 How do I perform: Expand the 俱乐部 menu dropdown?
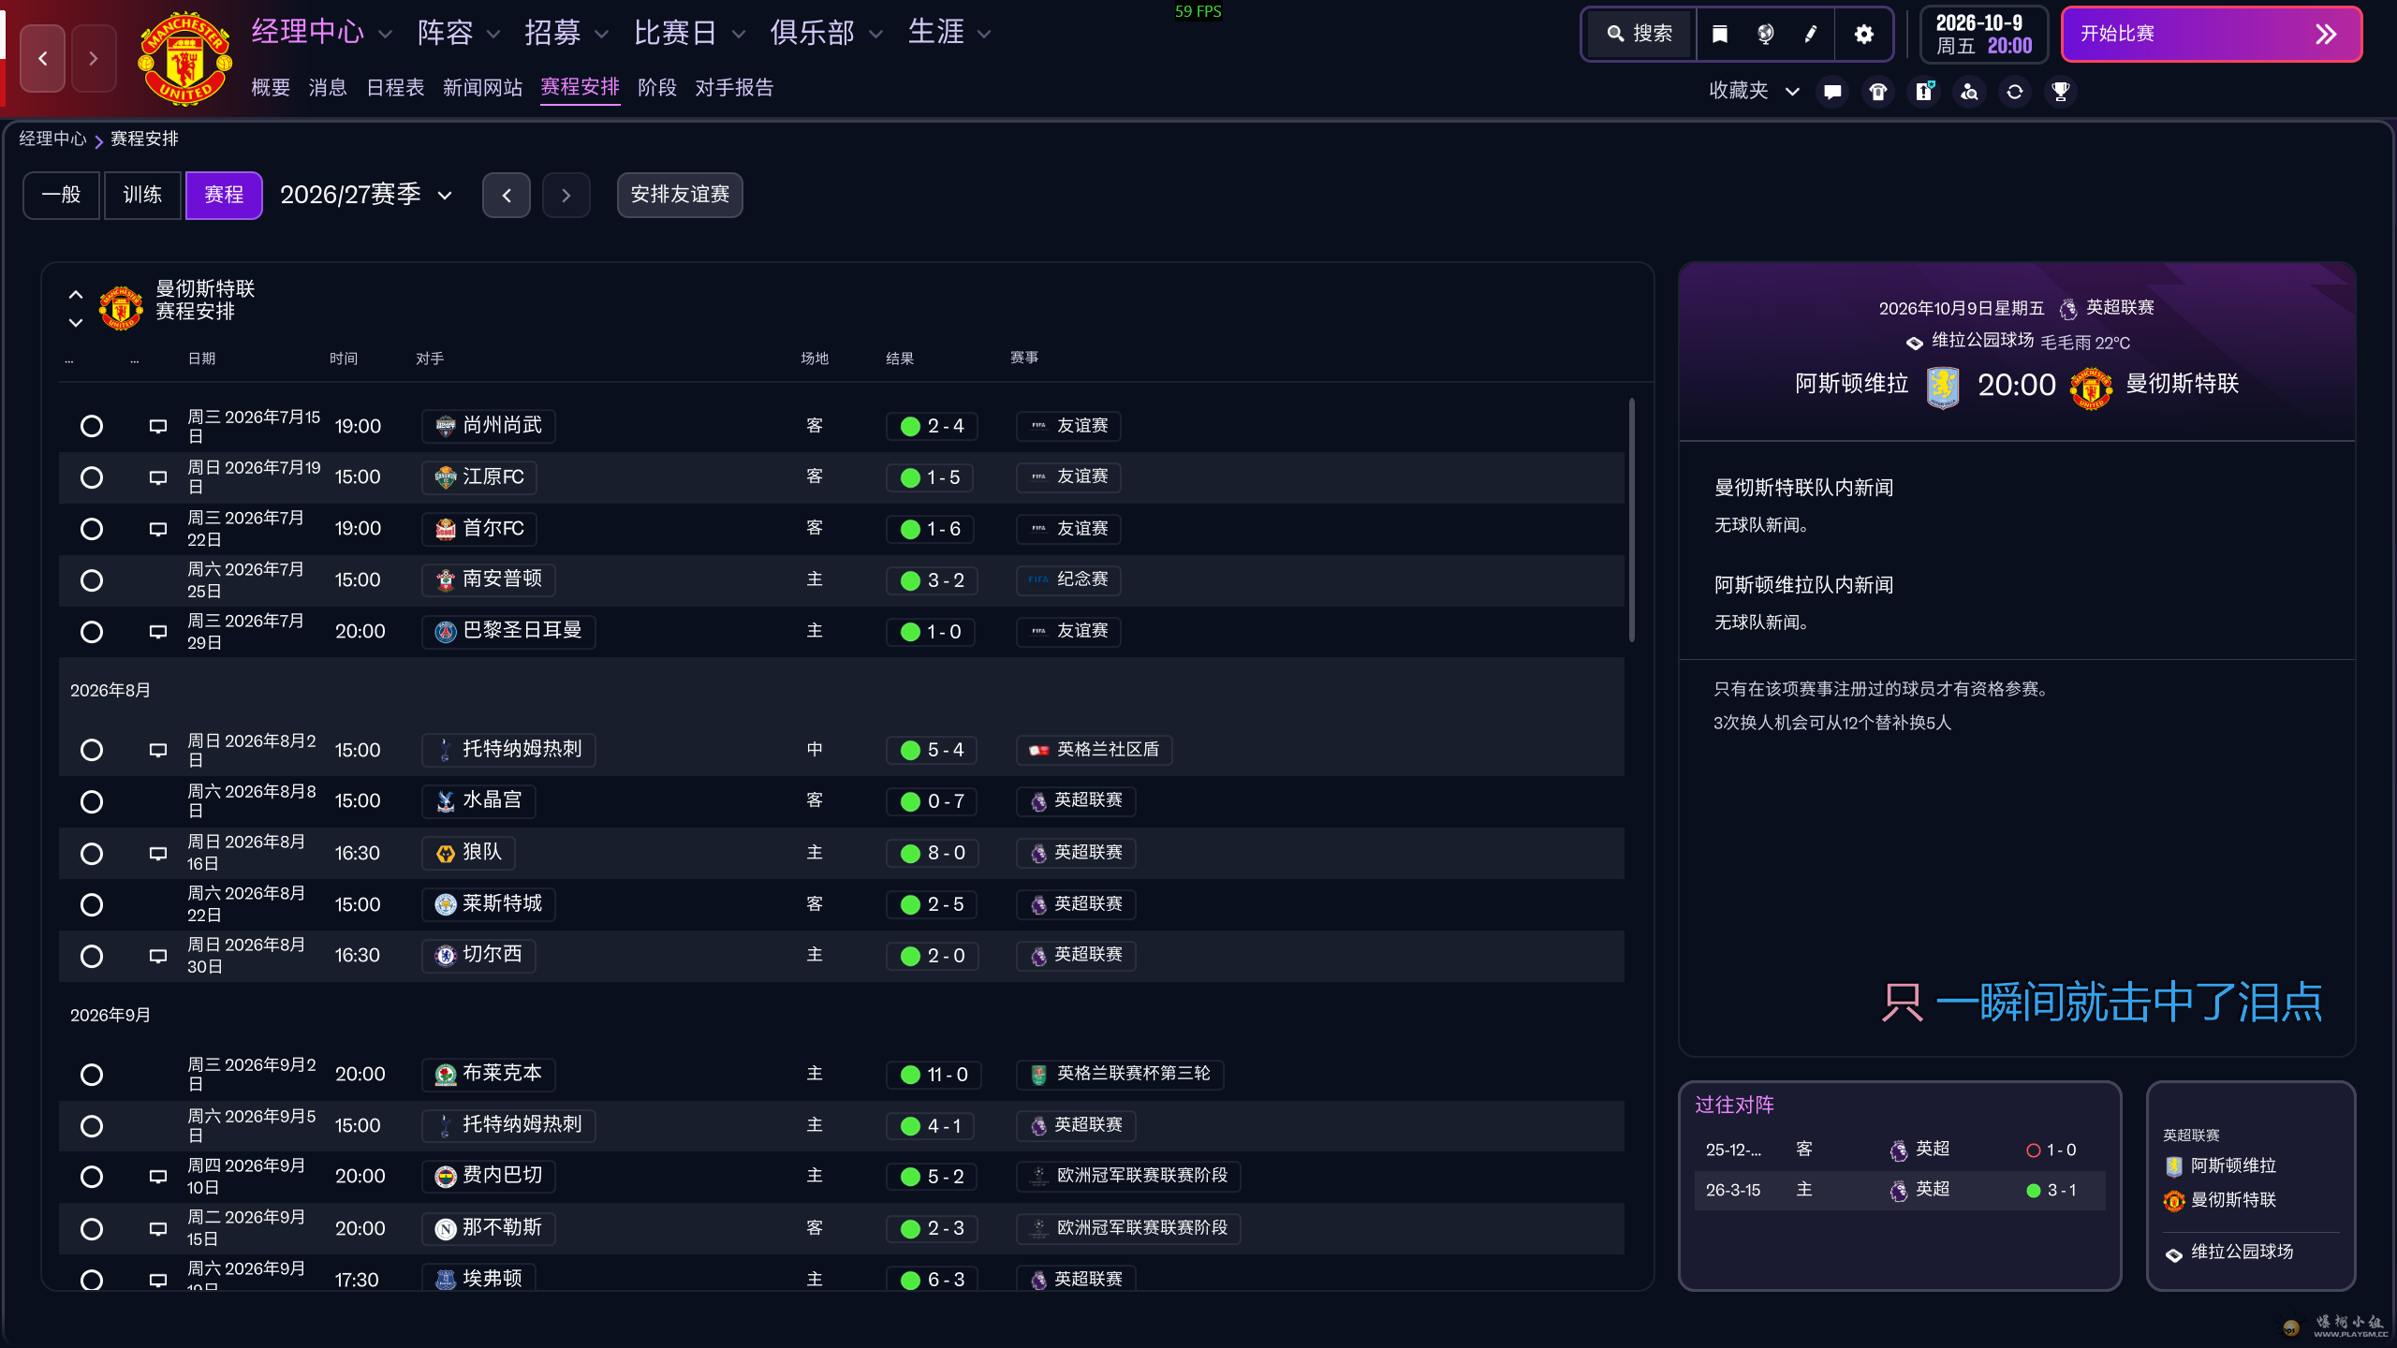tap(875, 35)
